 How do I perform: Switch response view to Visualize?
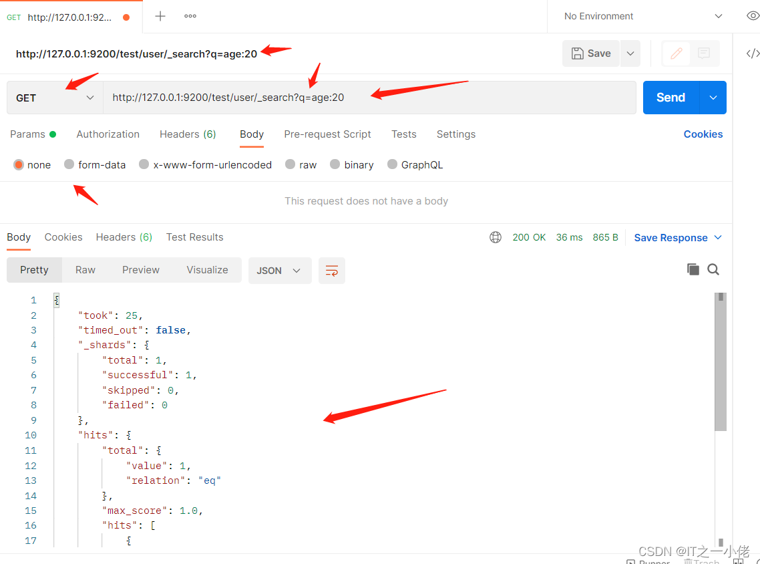[207, 270]
